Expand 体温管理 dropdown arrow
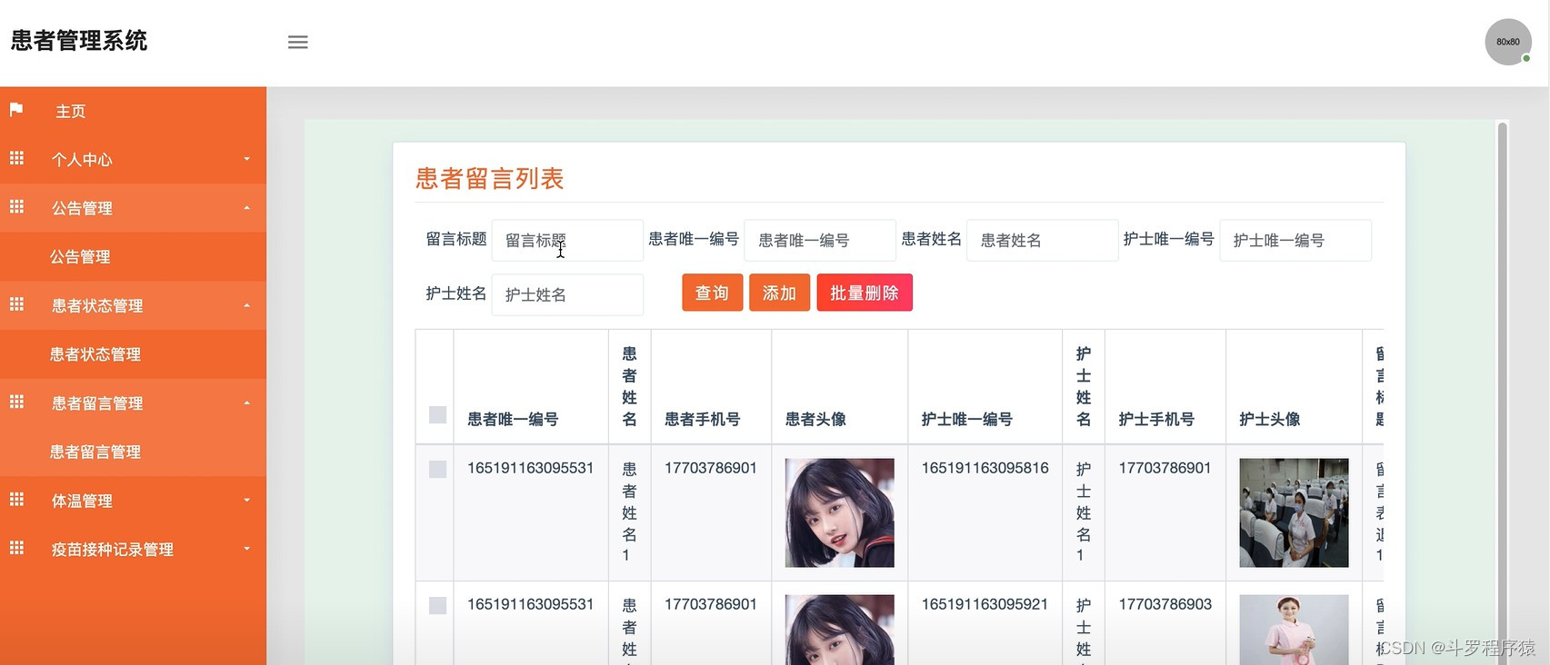The image size is (1550, 665). coord(246,500)
